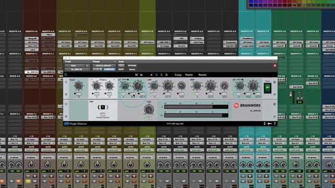The image size is (335, 188).
Task: Click the HF frequency knob
Action: point(240,86)
